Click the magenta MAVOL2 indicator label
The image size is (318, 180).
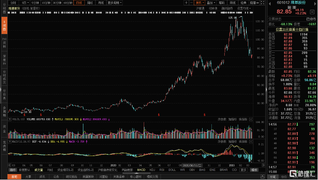[x=95, y=119]
